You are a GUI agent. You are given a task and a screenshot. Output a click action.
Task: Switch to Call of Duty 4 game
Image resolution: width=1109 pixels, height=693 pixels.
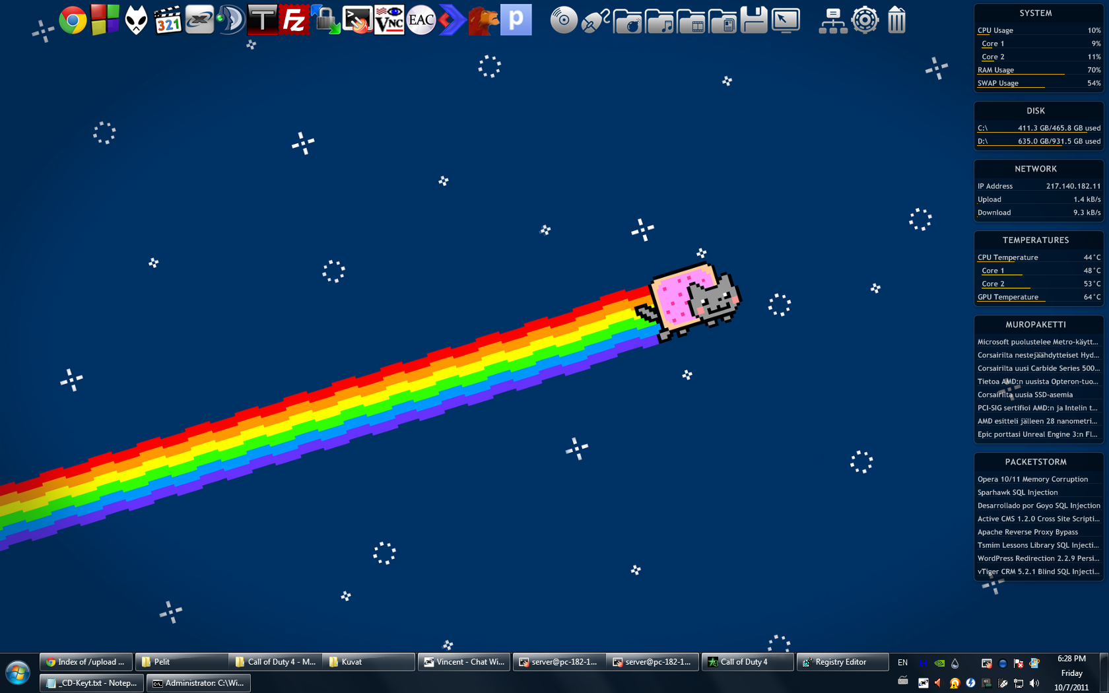pyautogui.click(x=748, y=662)
